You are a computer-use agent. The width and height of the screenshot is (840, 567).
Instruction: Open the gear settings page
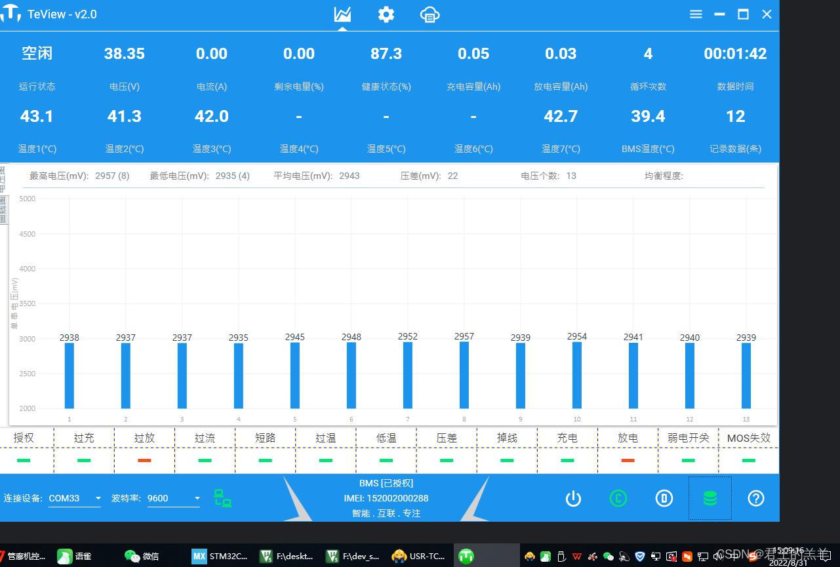pyautogui.click(x=386, y=14)
